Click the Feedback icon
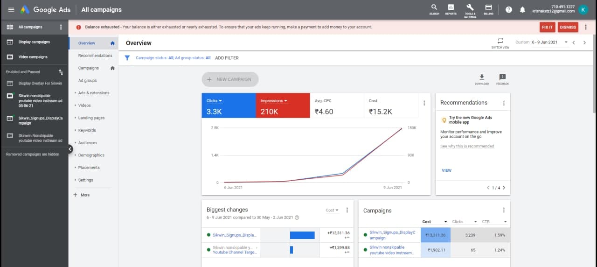The image size is (597, 267). point(502,79)
